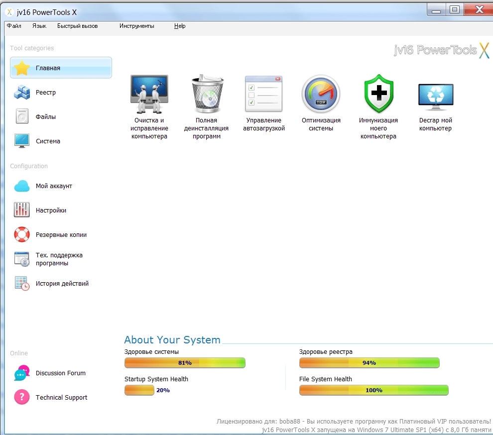The height and width of the screenshot is (435, 493).
Task: Open the Help menu
Action: pyautogui.click(x=180, y=26)
